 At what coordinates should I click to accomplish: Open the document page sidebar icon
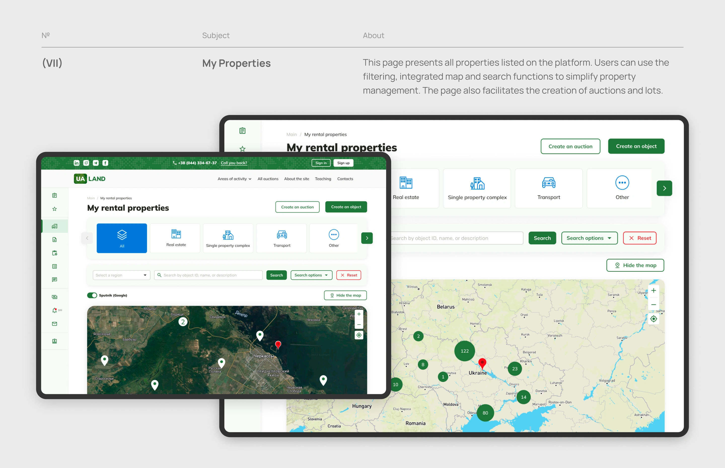point(55,240)
